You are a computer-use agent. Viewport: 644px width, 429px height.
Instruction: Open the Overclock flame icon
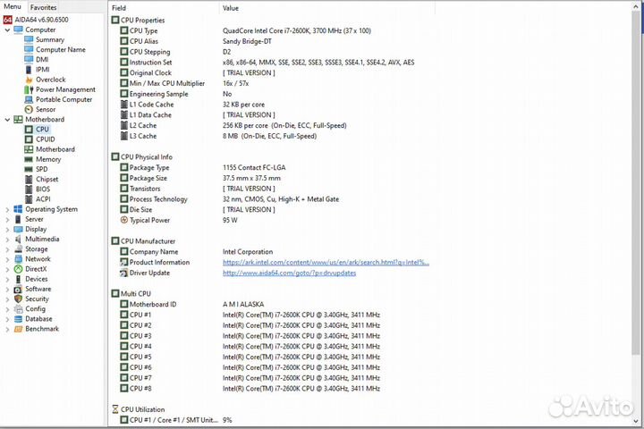(29, 80)
